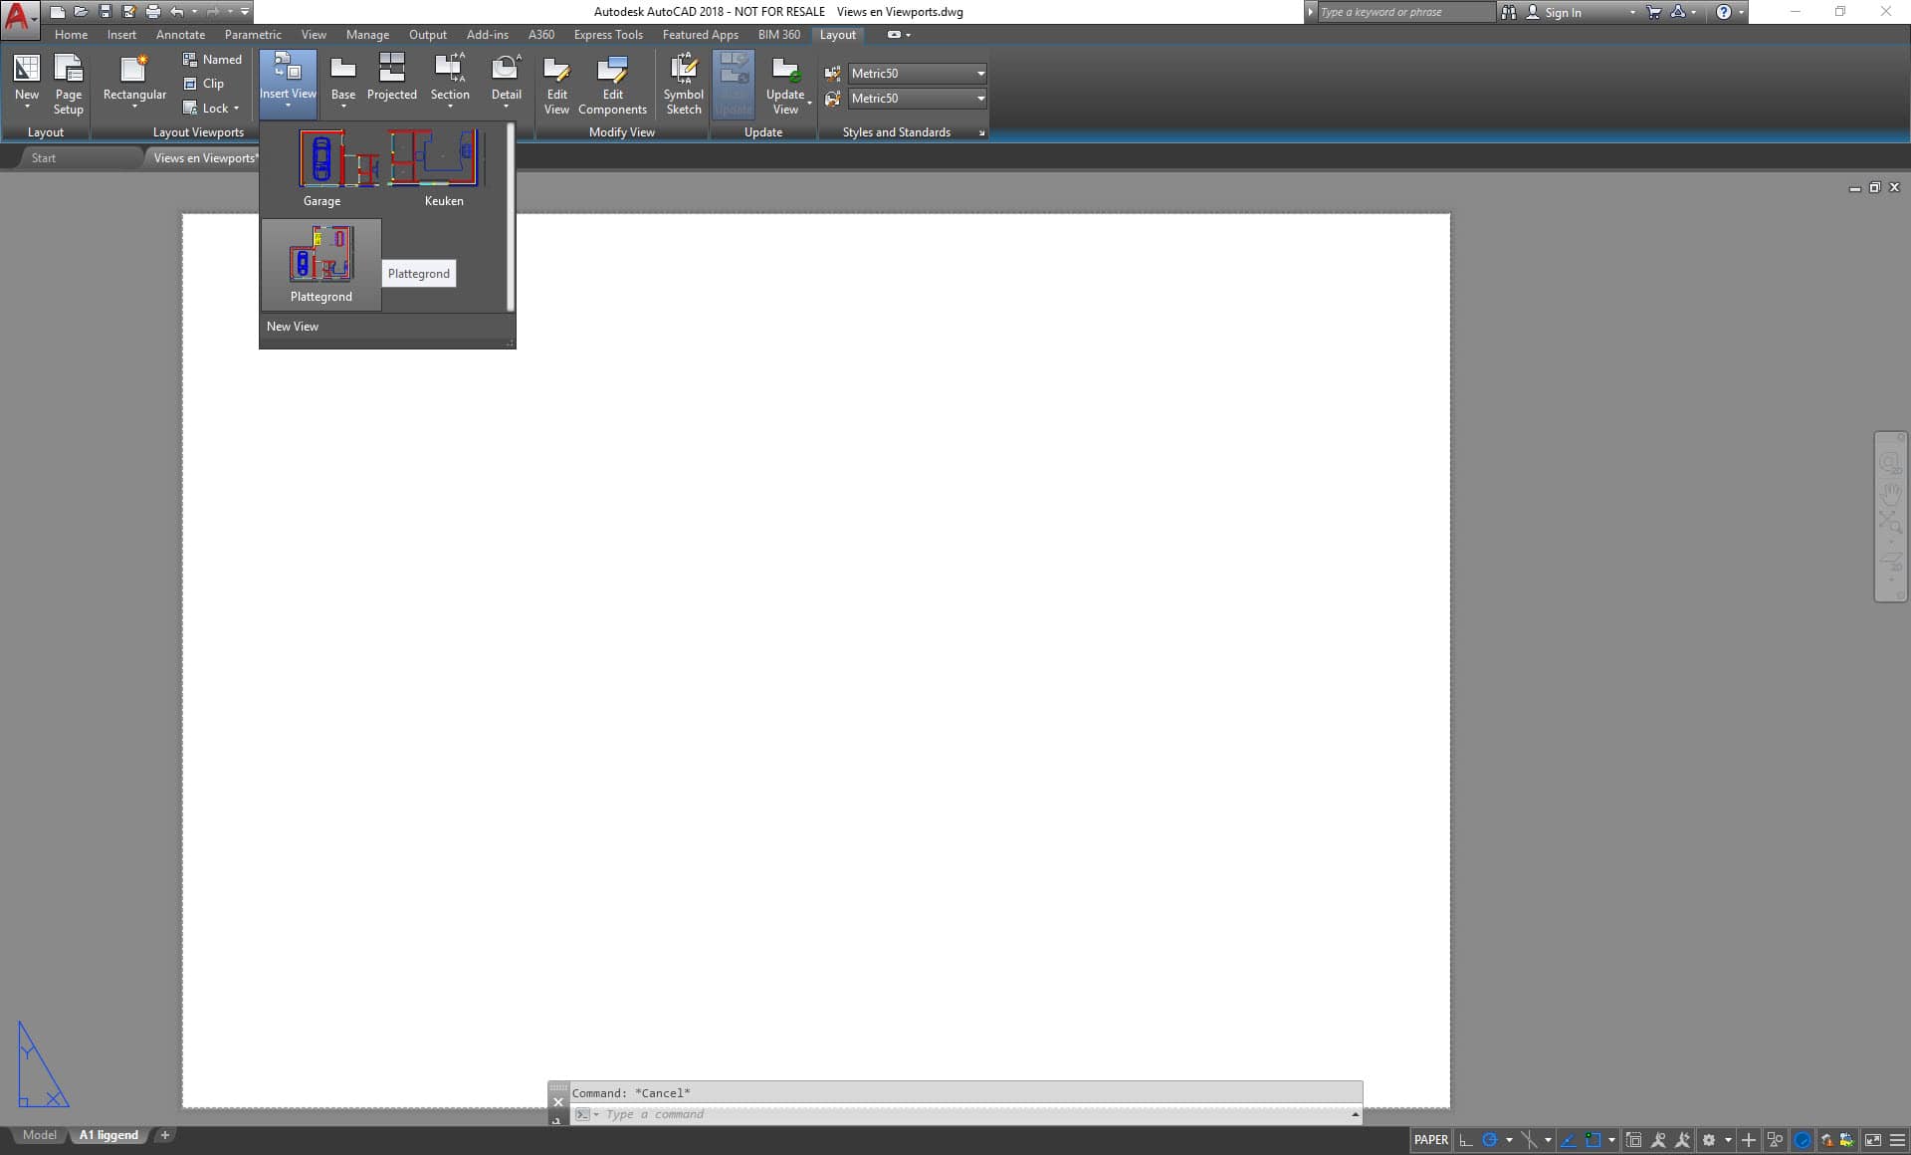Click the Projected view tool
This screenshot has height=1155, width=1911.
tap(391, 78)
